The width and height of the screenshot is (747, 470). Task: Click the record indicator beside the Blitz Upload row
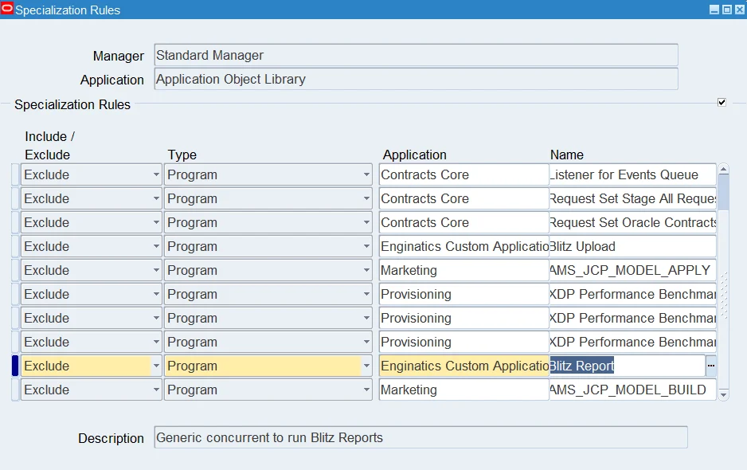[x=15, y=246]
